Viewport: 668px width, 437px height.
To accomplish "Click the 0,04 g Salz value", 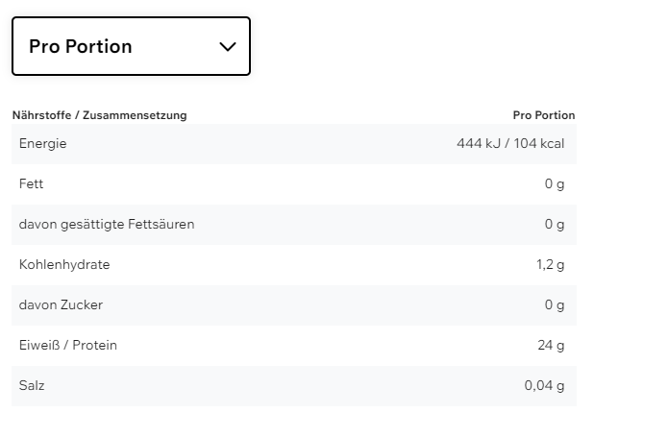I will click(544, 386).
